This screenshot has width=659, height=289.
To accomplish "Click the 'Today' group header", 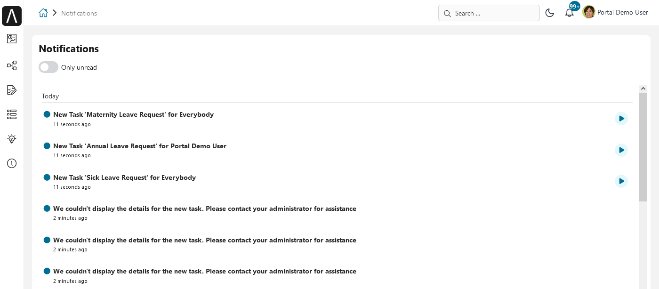I will click(x=50, y=96).
